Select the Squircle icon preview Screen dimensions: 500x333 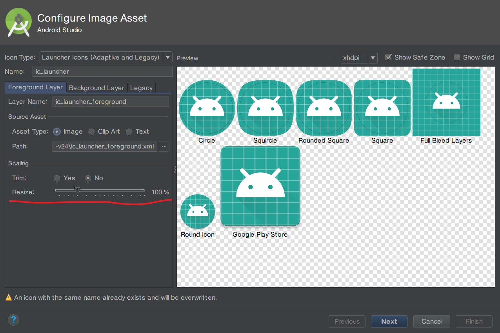265,108
